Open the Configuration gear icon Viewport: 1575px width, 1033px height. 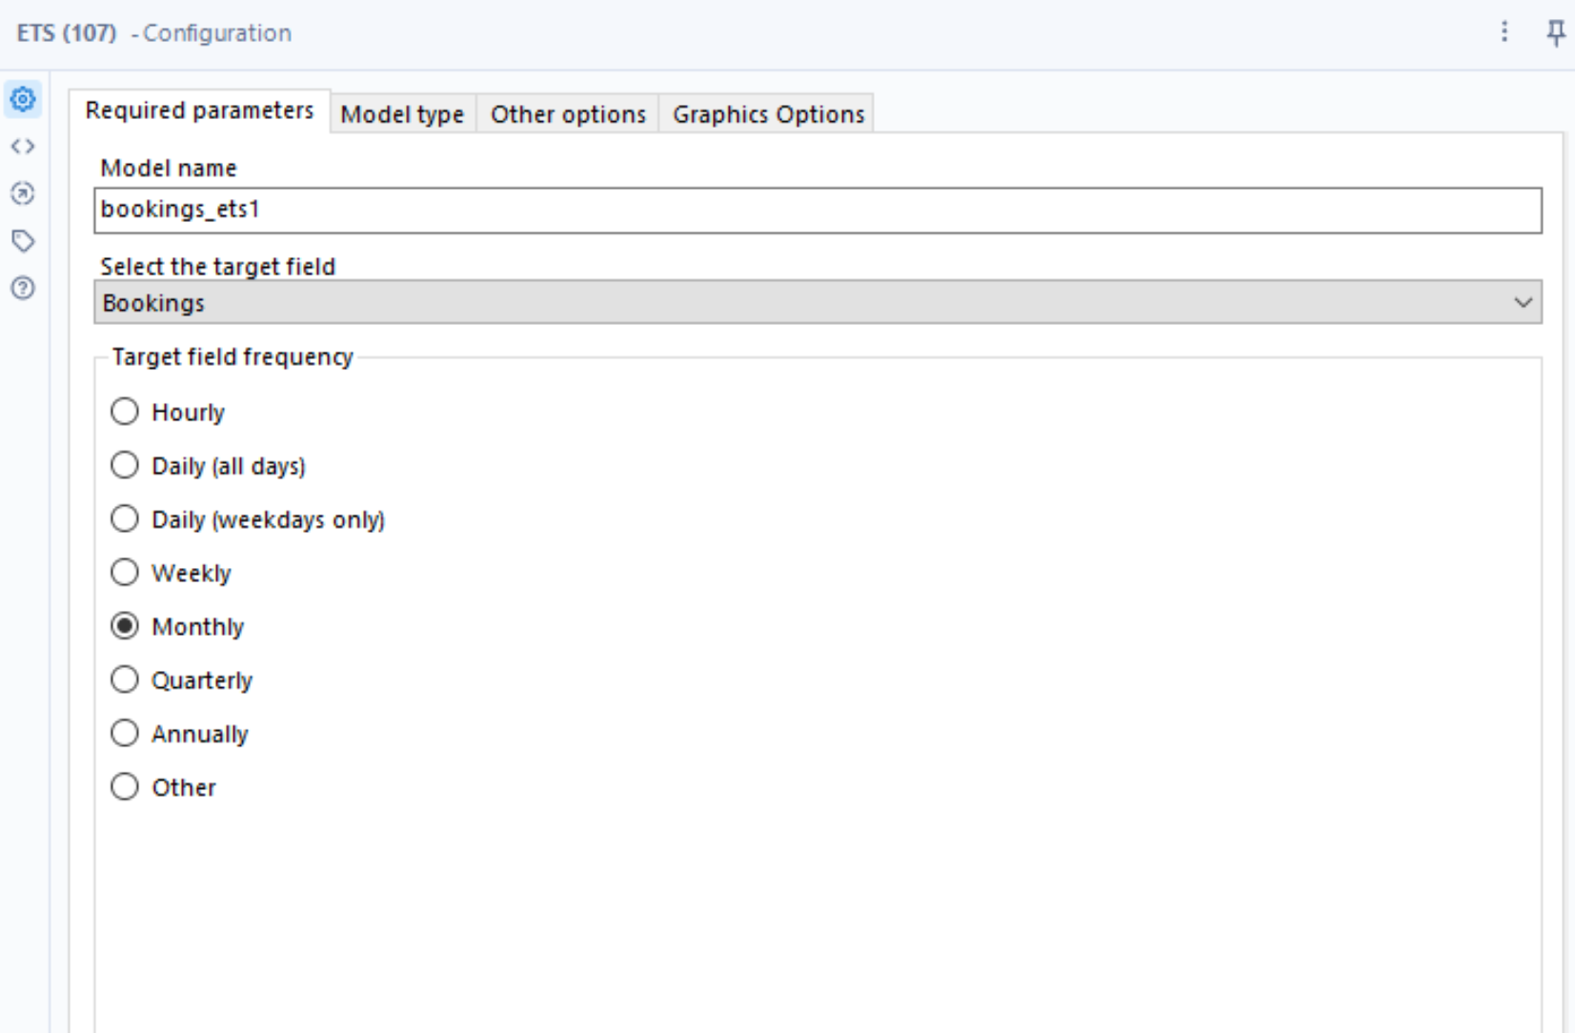point(22,98)
